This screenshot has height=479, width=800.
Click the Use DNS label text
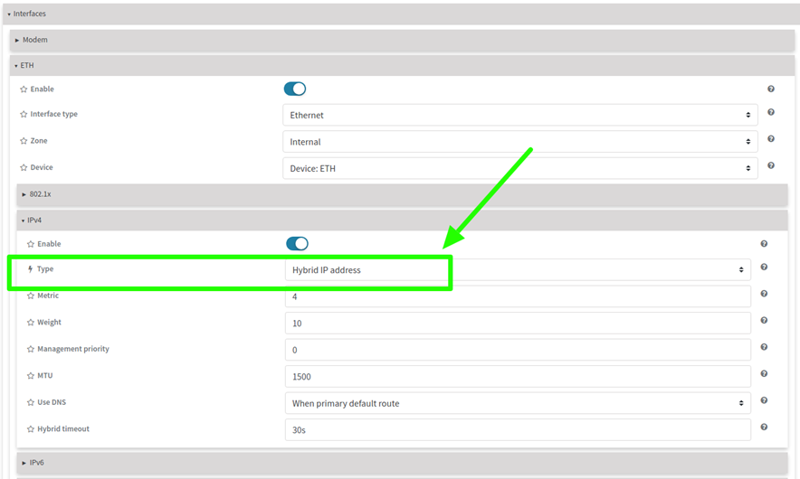coord(52,402)
